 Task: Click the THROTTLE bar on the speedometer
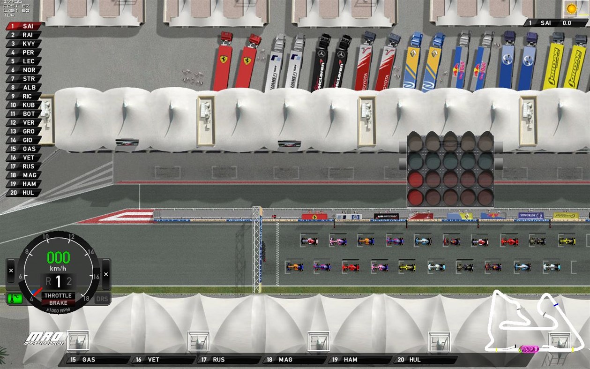click(x=58, y=296)
